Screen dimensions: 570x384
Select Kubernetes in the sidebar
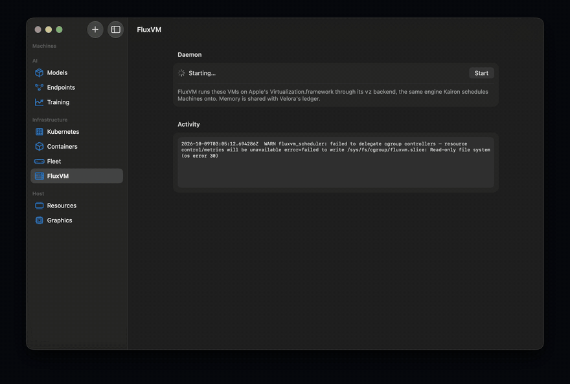(x=76, y=132)
